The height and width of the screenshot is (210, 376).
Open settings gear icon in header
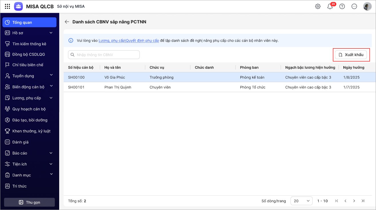click(x=318, y=6)
